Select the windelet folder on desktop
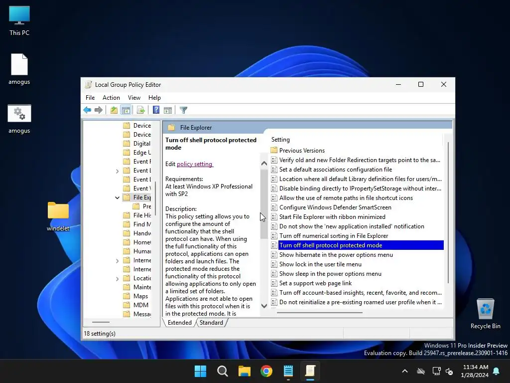The image size is (510, 383). [58, 216]
